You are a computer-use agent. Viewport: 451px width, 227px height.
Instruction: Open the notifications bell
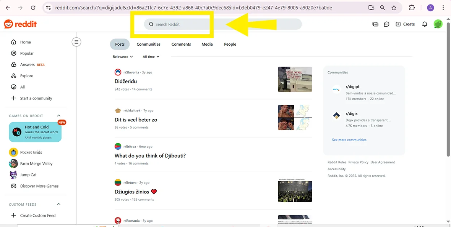(x=424, y=24)
